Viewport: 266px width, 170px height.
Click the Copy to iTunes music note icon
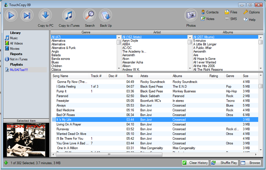tap(69, 15)
